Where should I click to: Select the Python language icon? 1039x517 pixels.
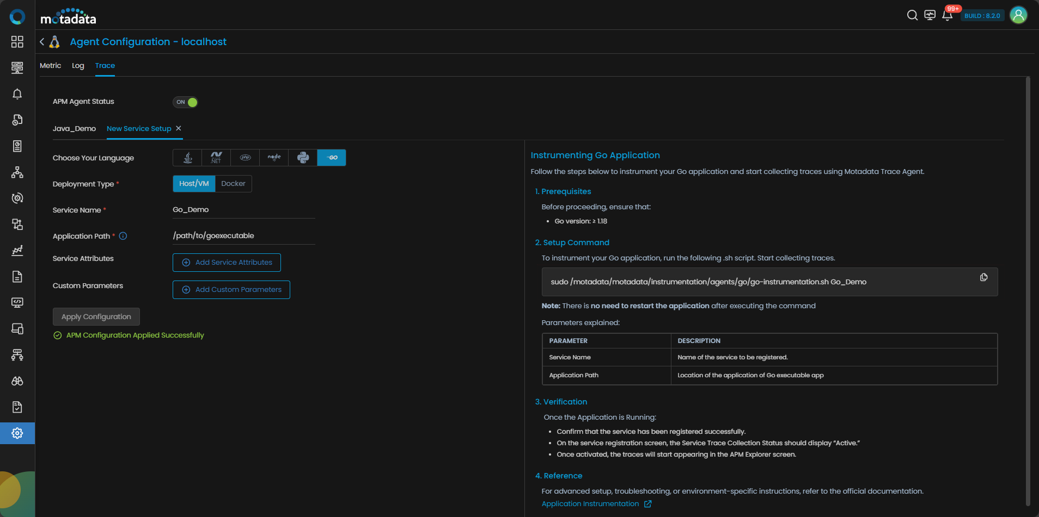[303, 158]
